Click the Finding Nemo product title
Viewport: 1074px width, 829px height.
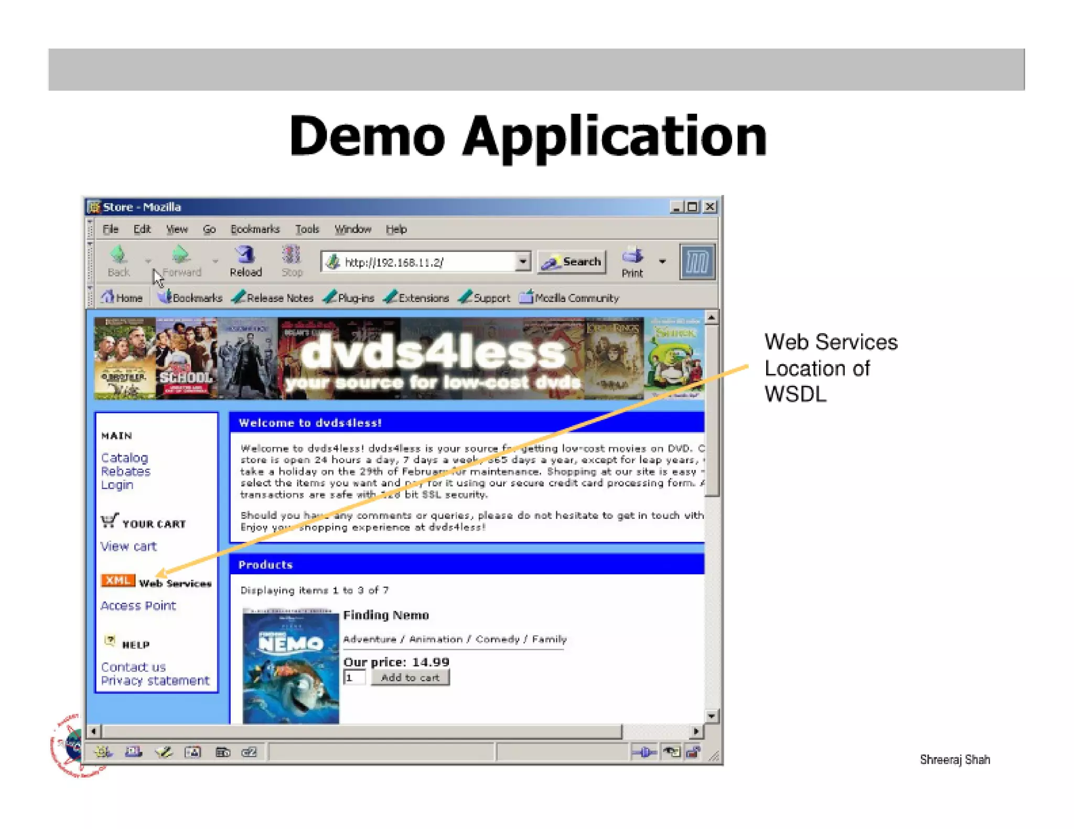tap(386, 615)
